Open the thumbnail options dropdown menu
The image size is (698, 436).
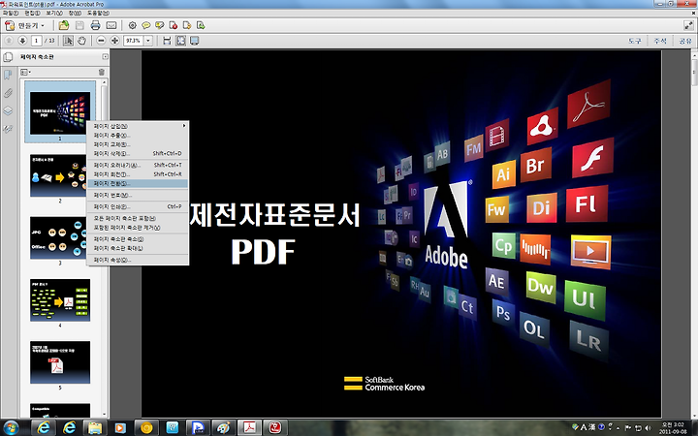point(25,72)
